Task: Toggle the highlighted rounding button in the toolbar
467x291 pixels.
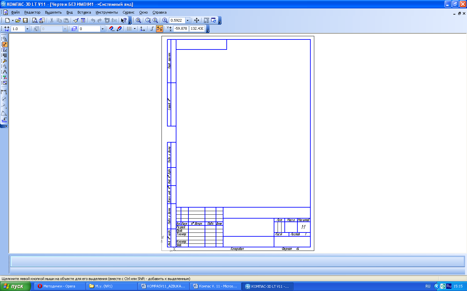Action: pyautogui.click(x=160, y=29)
